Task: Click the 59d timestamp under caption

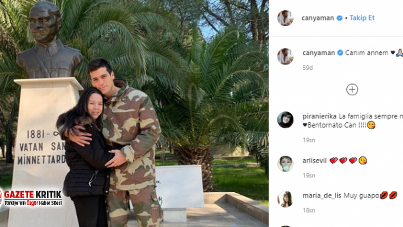Action: [308, 68]
